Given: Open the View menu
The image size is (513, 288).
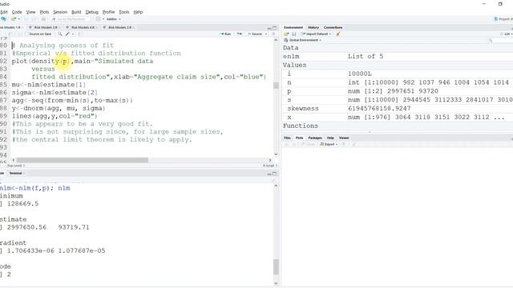Looking at the screenshot, I should [30, 12].
